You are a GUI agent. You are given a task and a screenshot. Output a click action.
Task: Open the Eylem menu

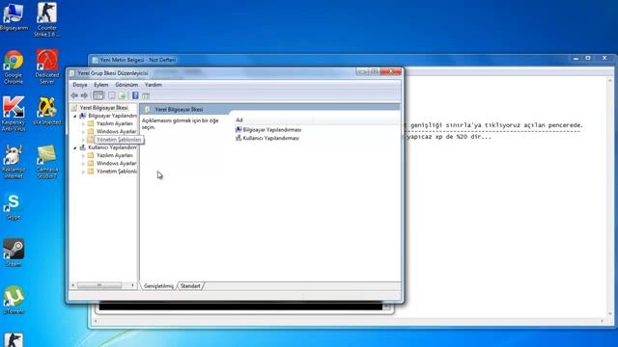(x=100, y=85)
